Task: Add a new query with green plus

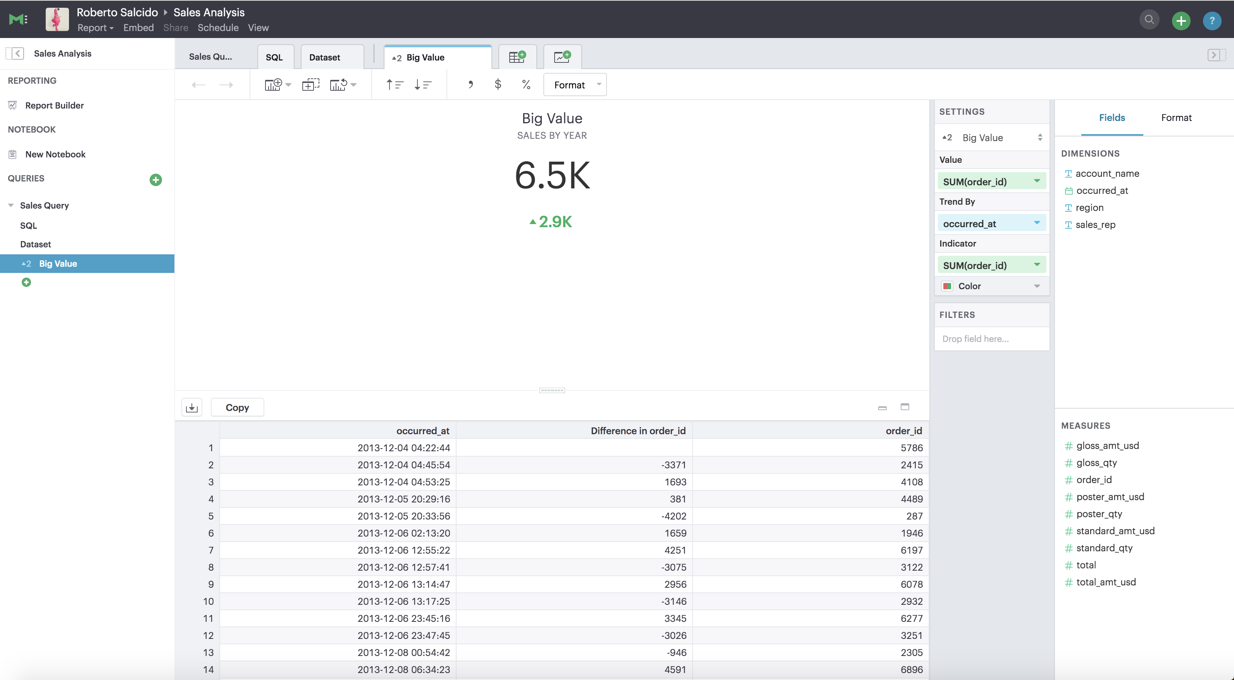Action: [156, 180]
